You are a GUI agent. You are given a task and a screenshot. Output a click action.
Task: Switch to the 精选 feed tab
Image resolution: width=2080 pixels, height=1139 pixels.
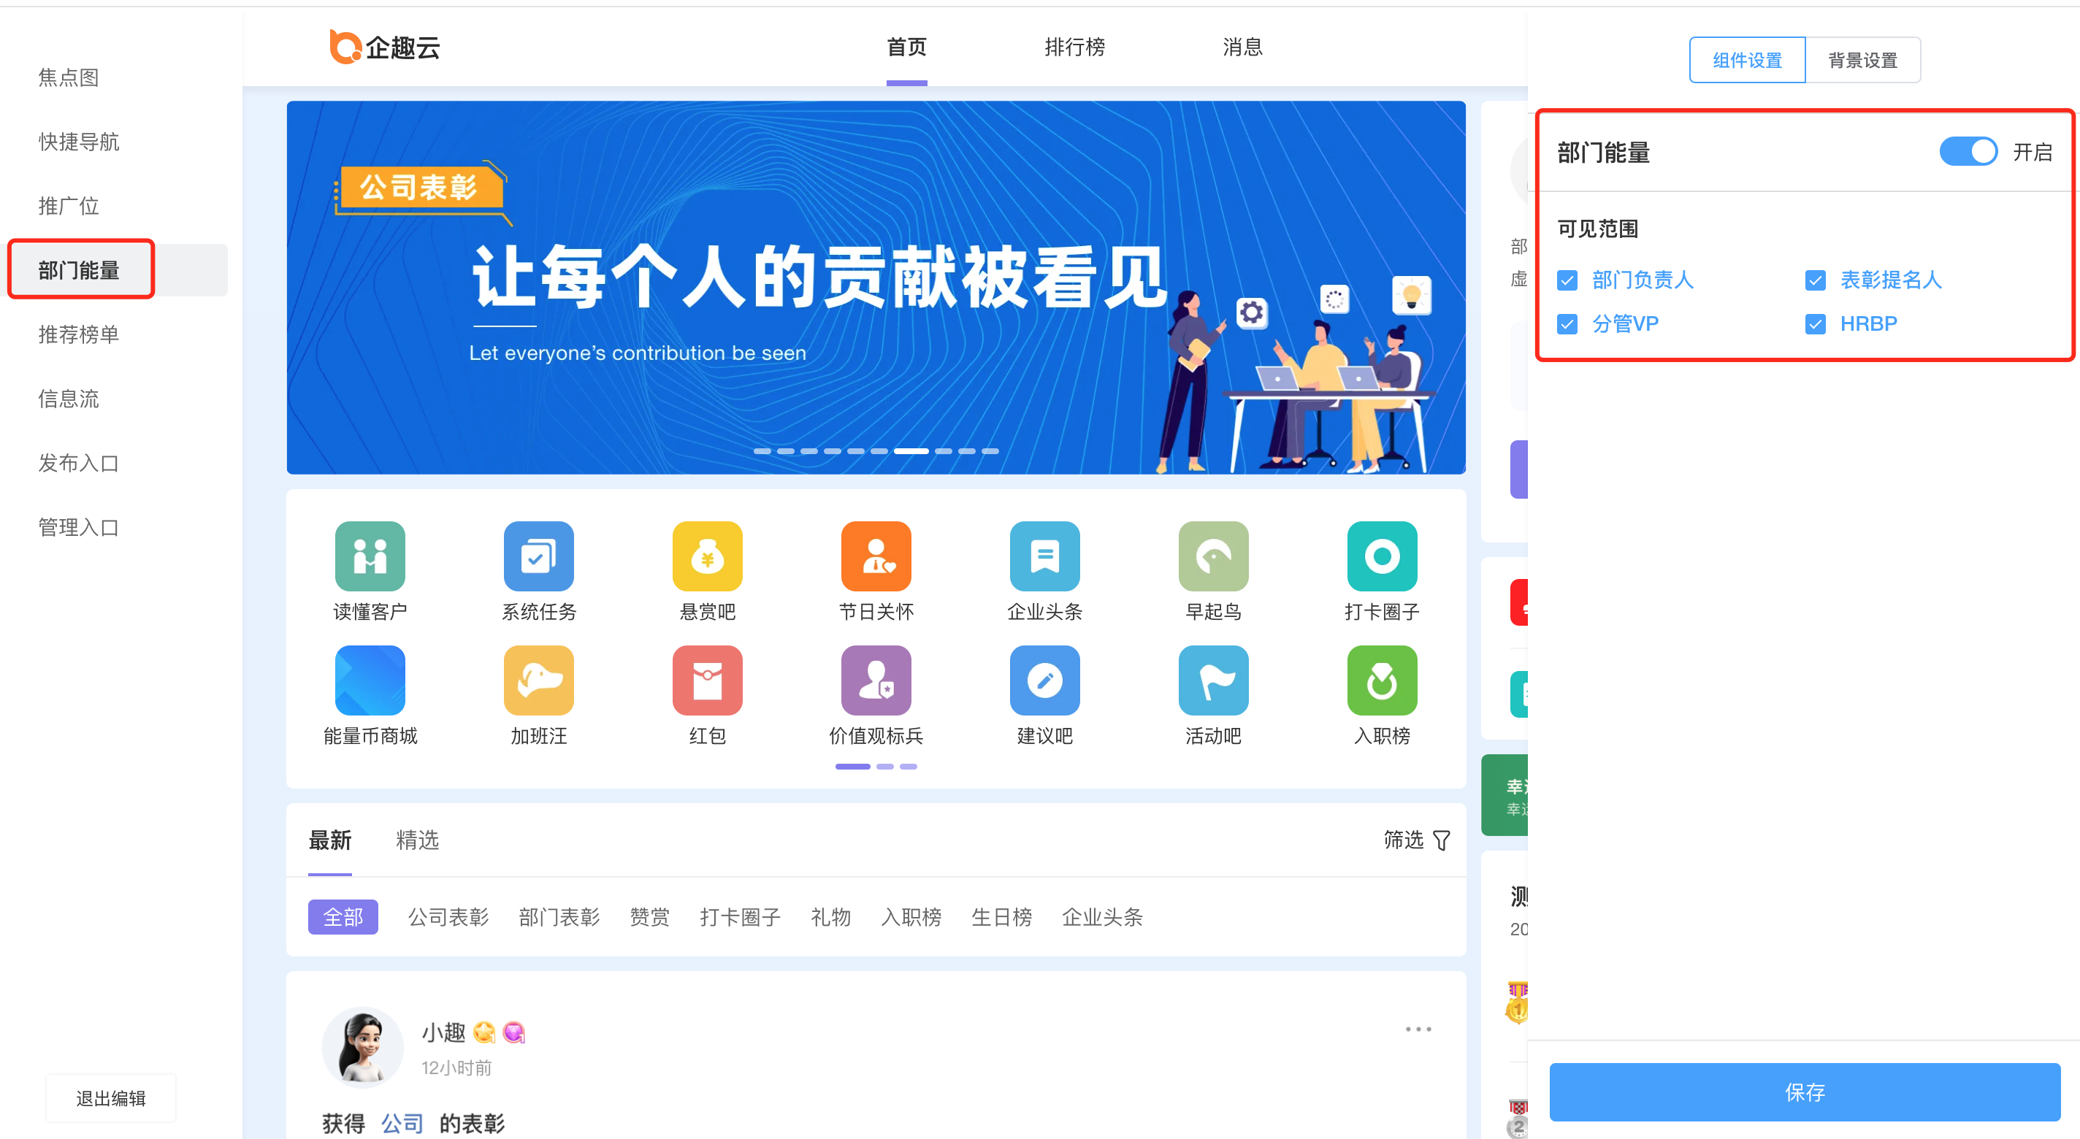418,840
